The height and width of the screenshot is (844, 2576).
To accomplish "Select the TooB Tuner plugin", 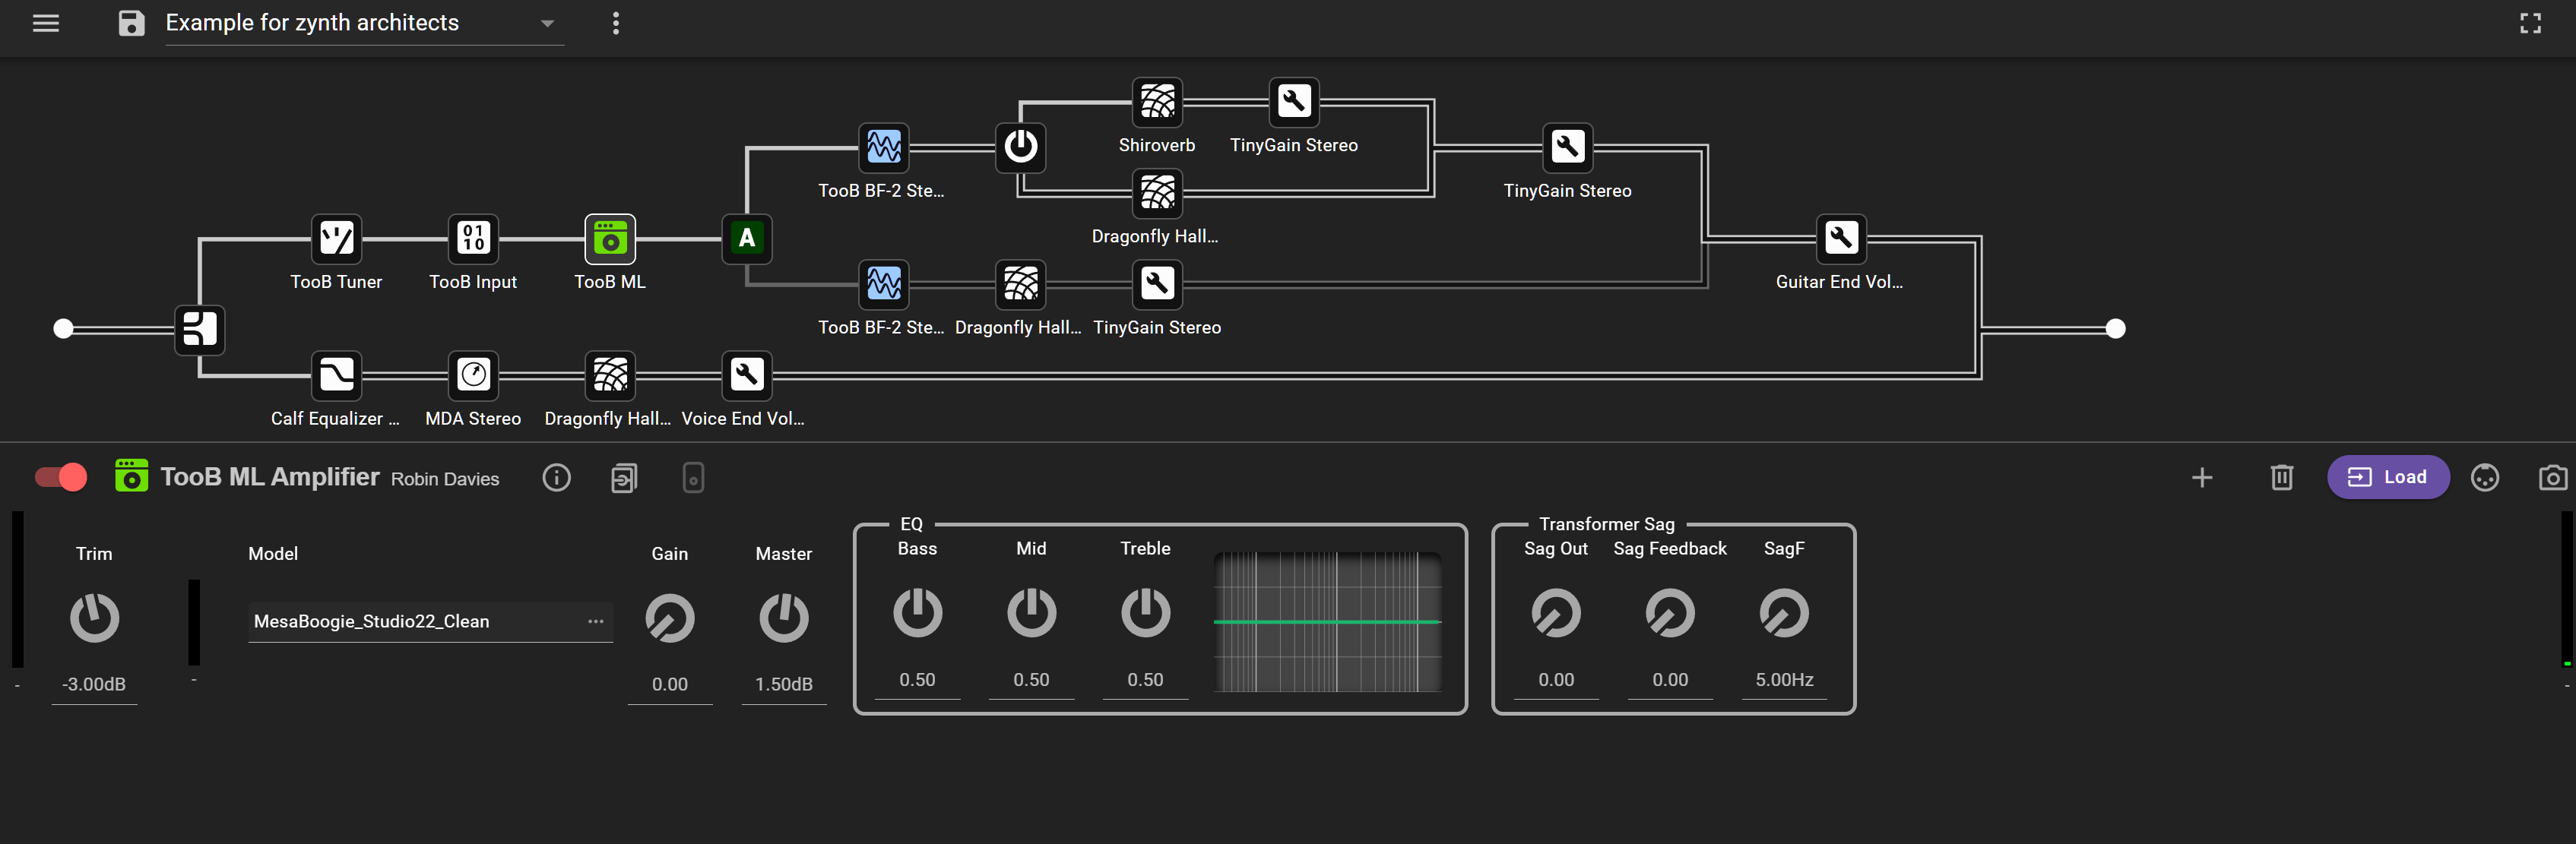I will [336, 238].
